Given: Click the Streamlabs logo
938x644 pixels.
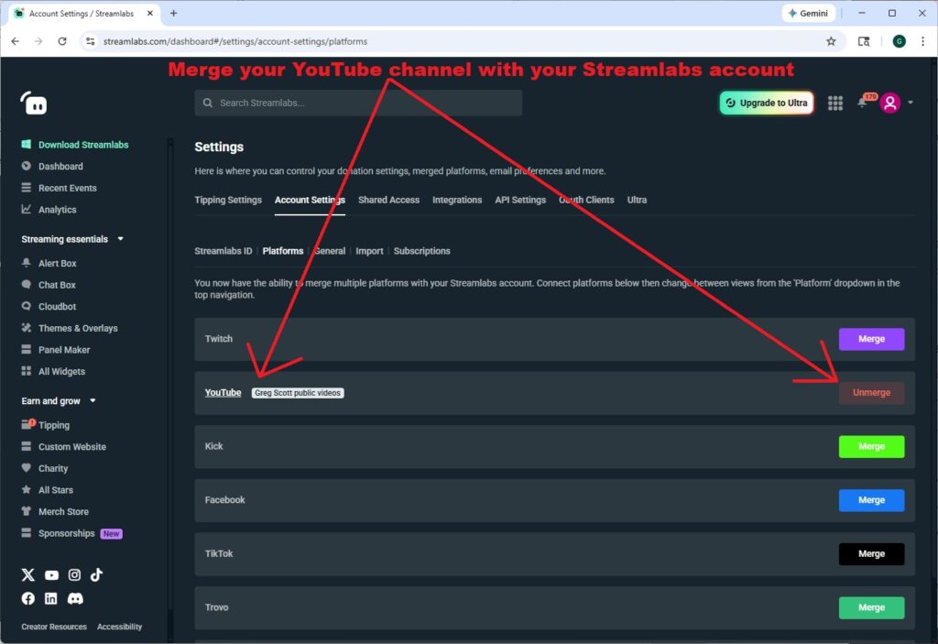Looking at the screenshot, I should [x=34, y=103].
